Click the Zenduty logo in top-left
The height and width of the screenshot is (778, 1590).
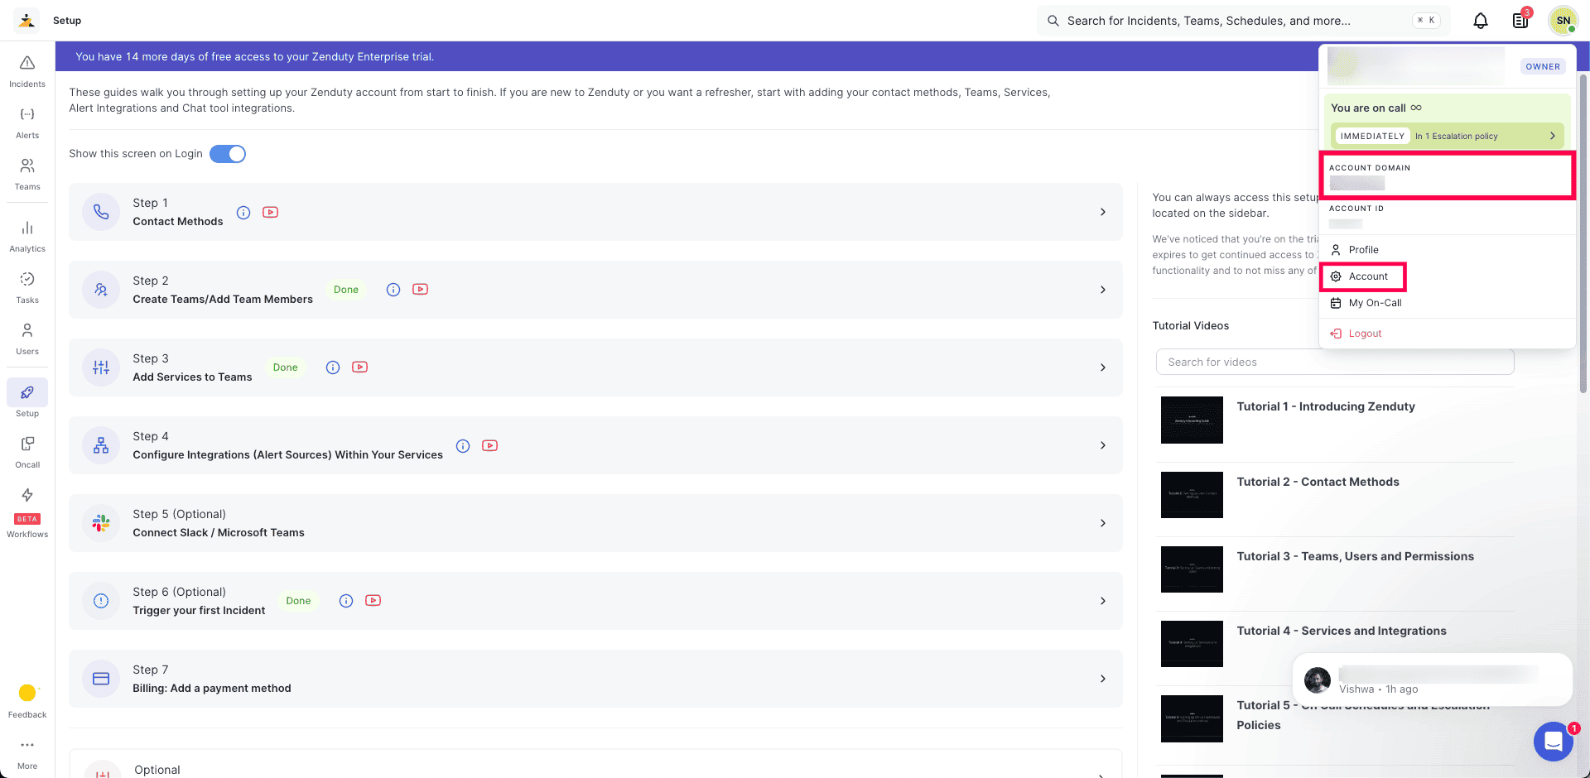[x=26, y=21]
